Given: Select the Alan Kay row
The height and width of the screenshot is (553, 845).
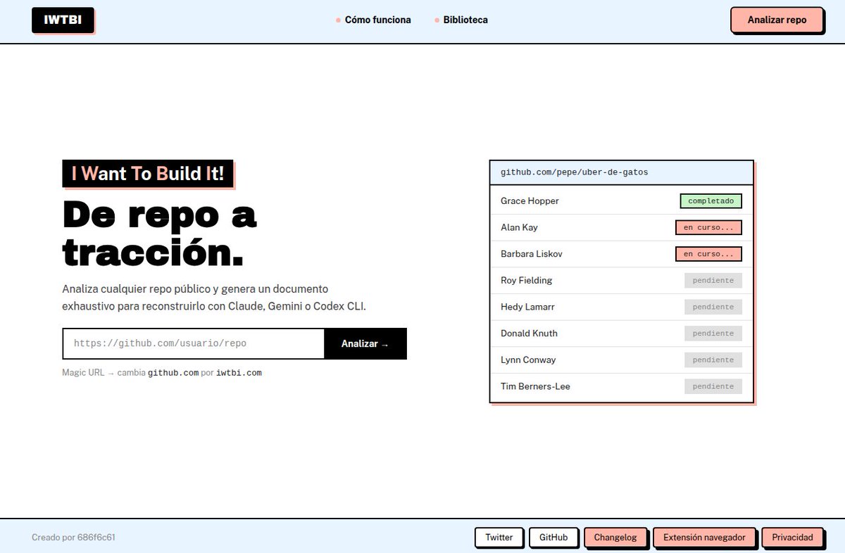Looking at the screenshot, I should (x=622, y=227).
